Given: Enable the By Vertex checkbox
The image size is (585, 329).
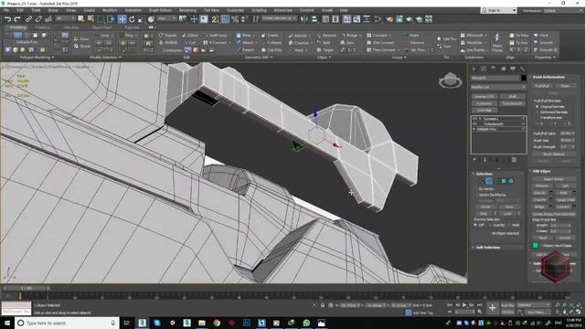Looking at the screenshot, I should (477, 189).
